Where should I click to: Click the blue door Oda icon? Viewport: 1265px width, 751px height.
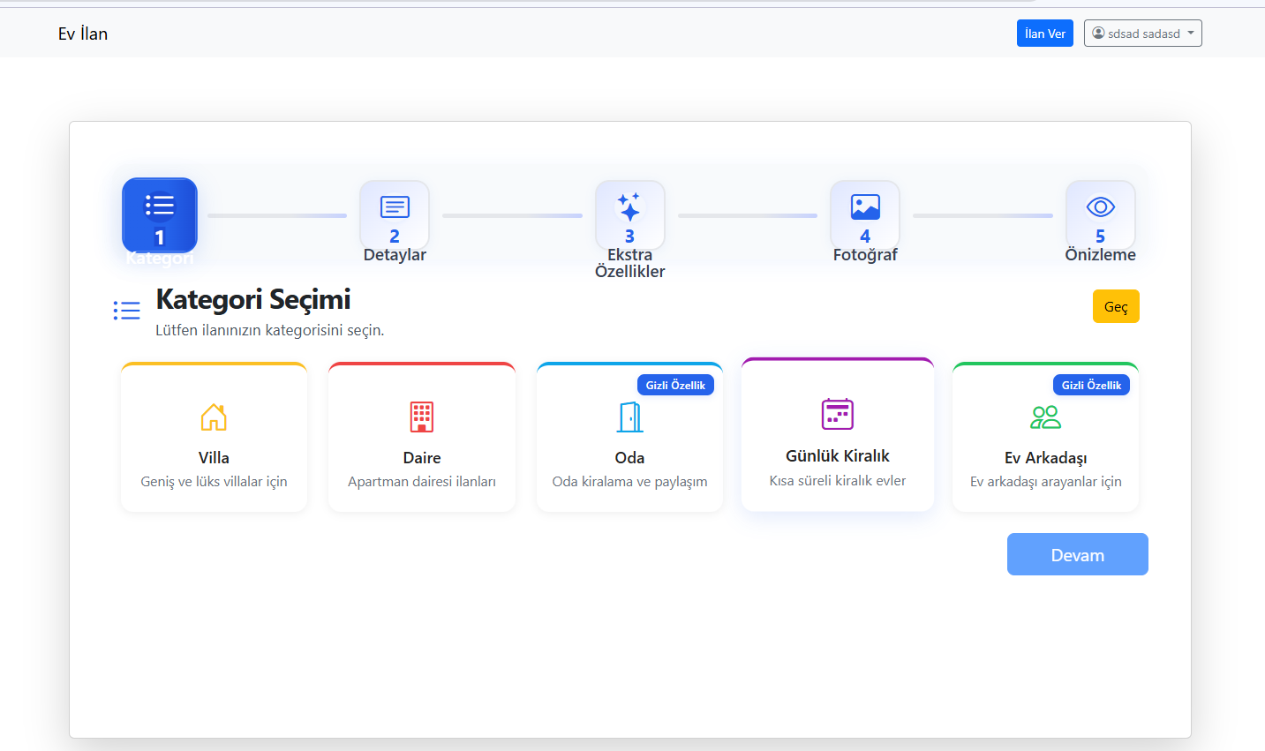630,417
